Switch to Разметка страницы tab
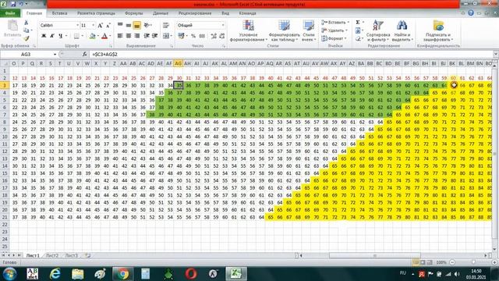 click(96, 13)
